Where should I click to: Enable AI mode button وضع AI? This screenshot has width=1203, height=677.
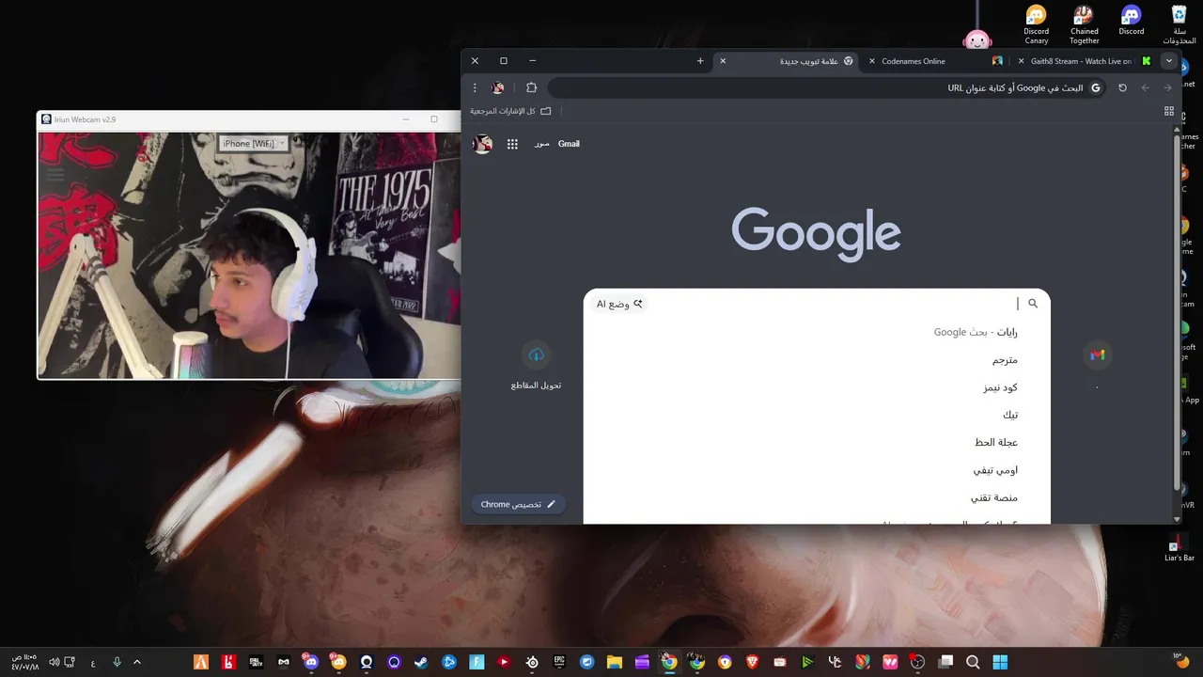(620, 304)
